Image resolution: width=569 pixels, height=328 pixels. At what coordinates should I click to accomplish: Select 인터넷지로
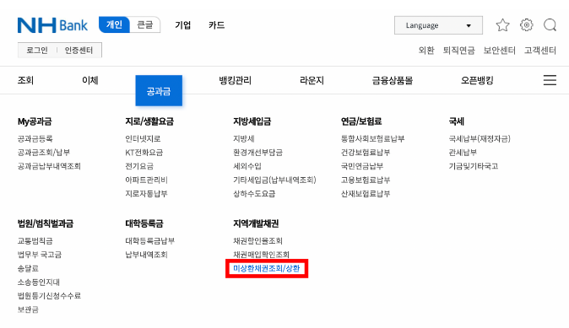tap(143, 138)
